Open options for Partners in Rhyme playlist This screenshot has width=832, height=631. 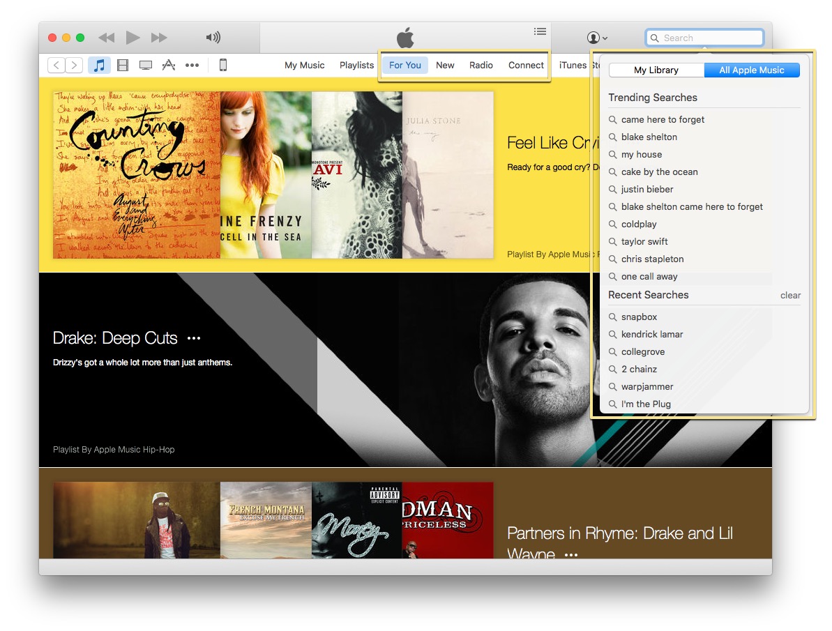coord(570,554)
